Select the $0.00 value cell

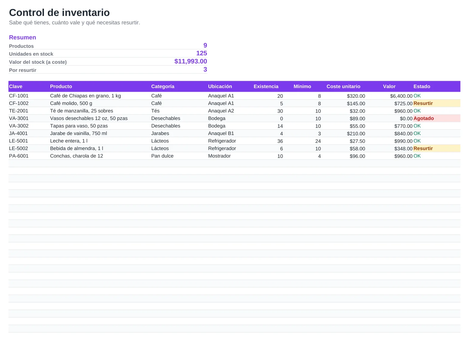click(406, 118)
